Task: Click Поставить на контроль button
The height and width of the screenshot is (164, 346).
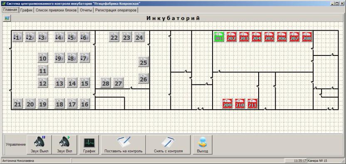Action: click(x=124, y=145)
